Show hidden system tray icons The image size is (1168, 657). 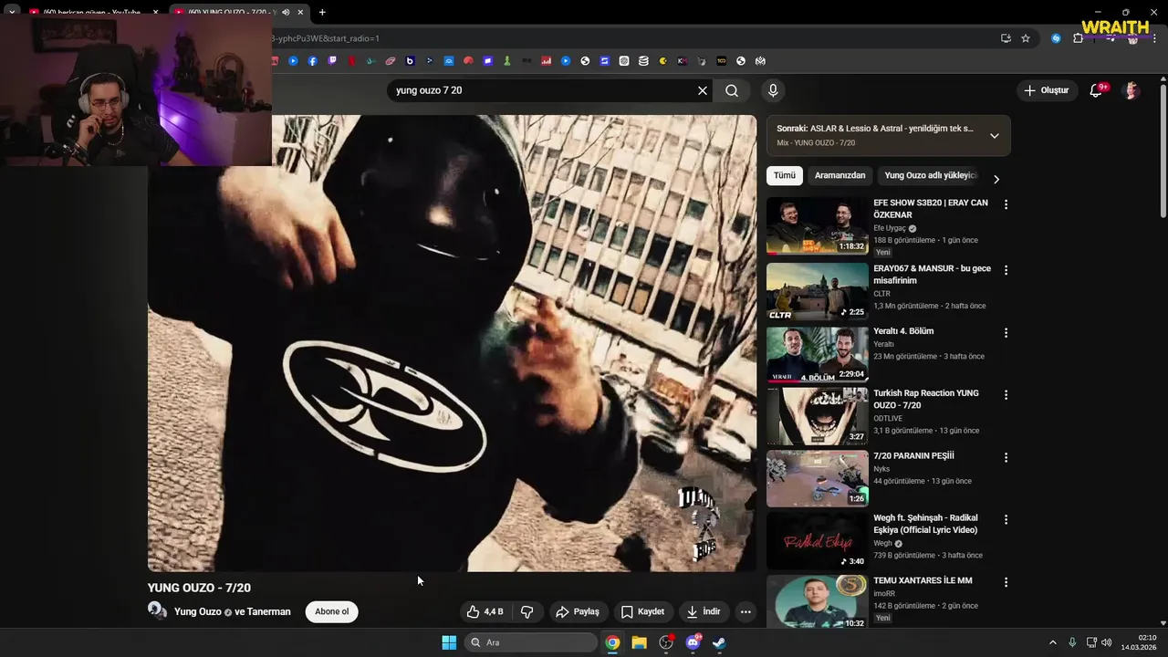point(1052,642)
